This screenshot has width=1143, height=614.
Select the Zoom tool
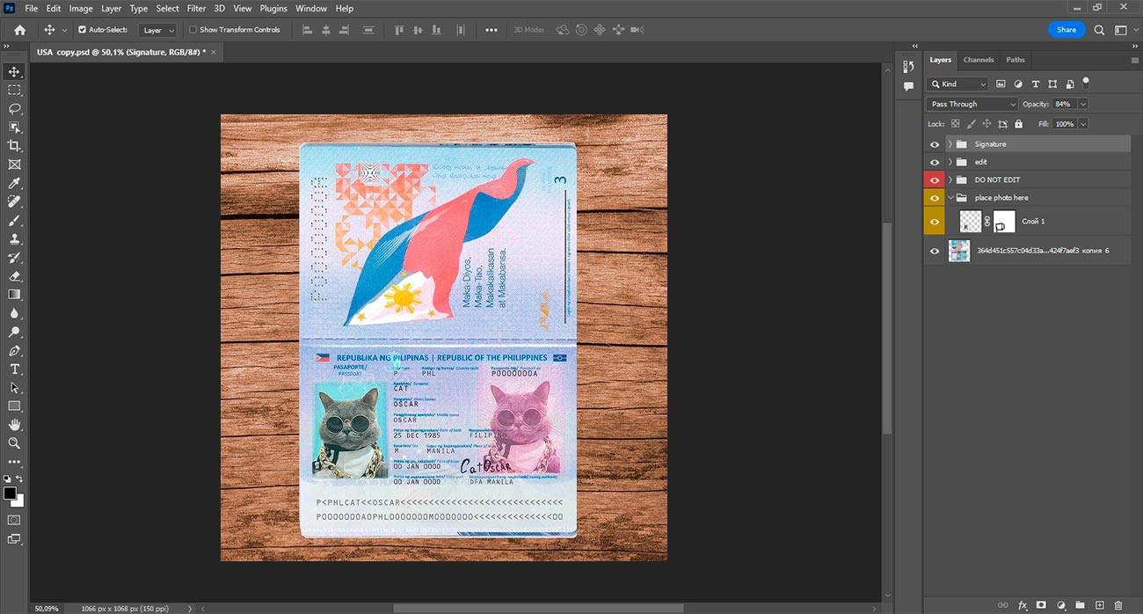14,443
